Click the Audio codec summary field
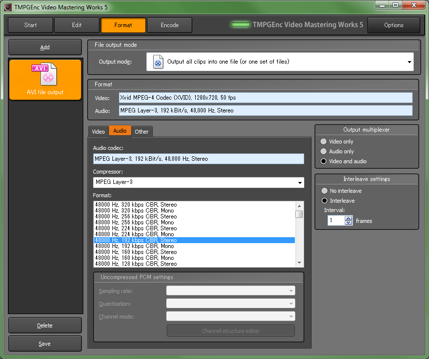Screen dimensions: 429x359 (x=198, y=159)
